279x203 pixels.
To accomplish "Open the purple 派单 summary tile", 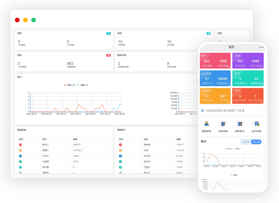I will tap(248, 61).
